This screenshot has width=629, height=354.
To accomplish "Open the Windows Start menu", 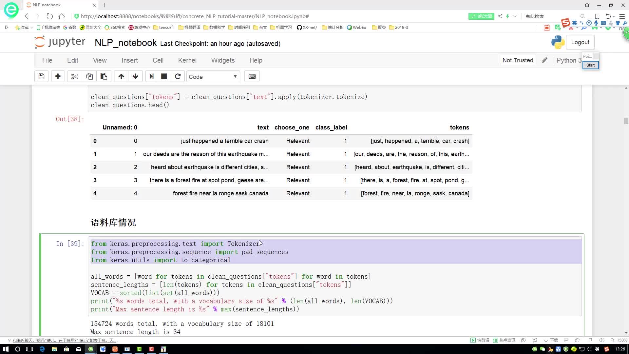I will (6, 349).
